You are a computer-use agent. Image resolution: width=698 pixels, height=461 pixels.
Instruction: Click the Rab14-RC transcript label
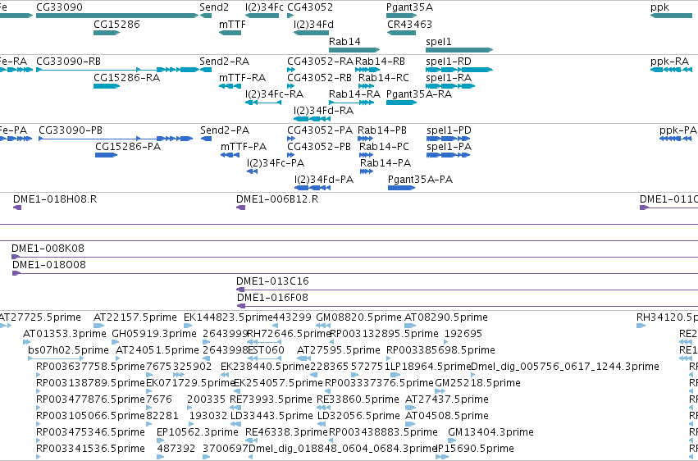(x=384, y=78)
